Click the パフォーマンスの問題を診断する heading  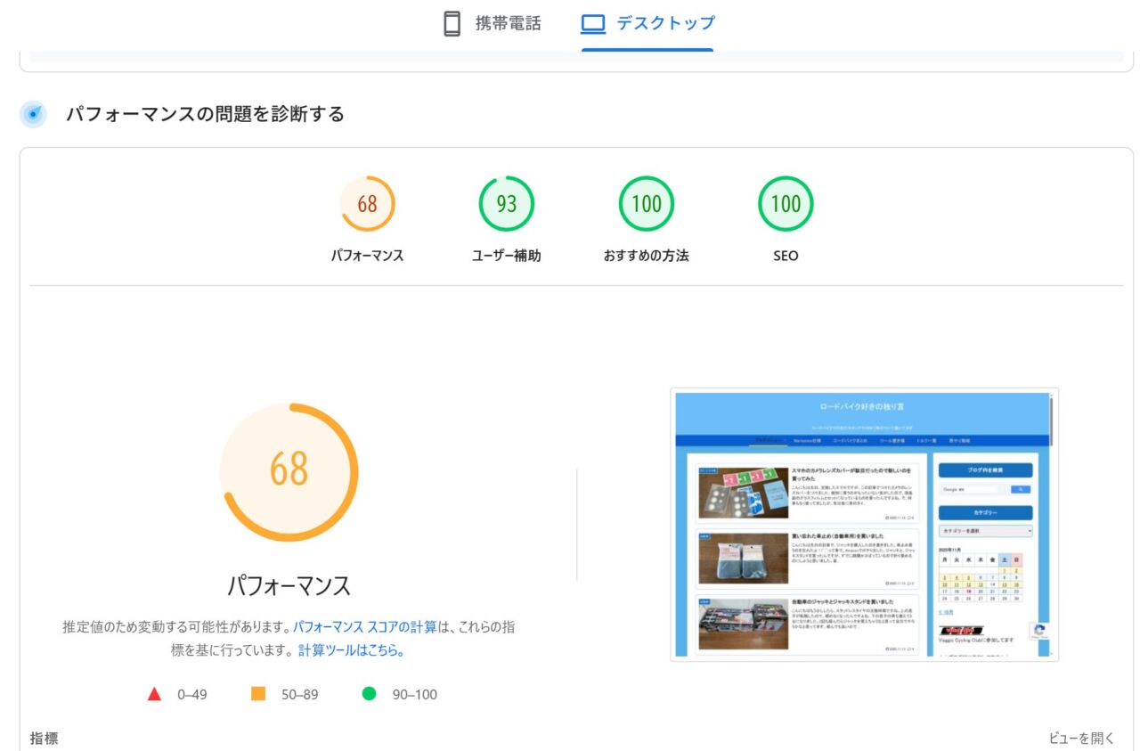click(x=205, y=115)
